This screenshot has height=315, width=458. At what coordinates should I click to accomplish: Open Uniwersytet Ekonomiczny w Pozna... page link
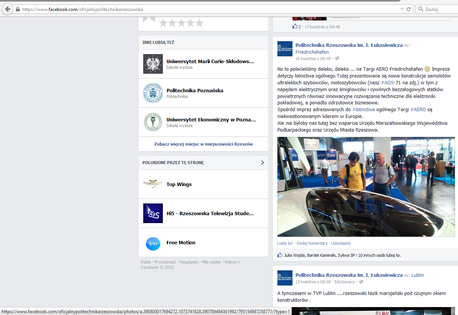(x=211, y=120)
